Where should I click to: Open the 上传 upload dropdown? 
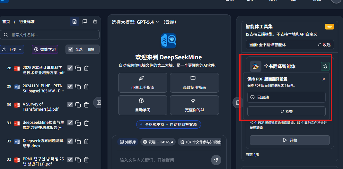[x=12, y=49]
